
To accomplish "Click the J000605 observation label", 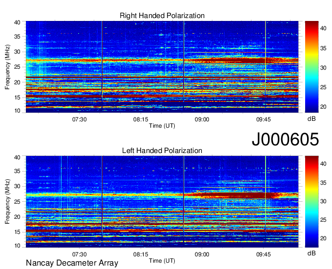I will (285, 139).
